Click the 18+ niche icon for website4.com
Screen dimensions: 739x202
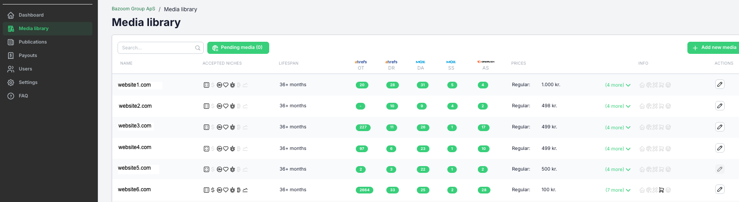[x=219, y=149]
